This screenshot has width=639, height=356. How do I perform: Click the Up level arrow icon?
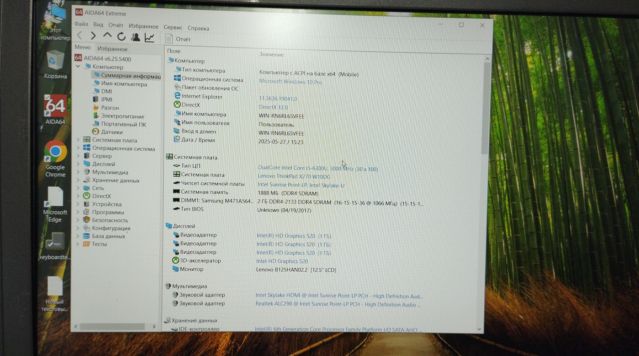107,35
